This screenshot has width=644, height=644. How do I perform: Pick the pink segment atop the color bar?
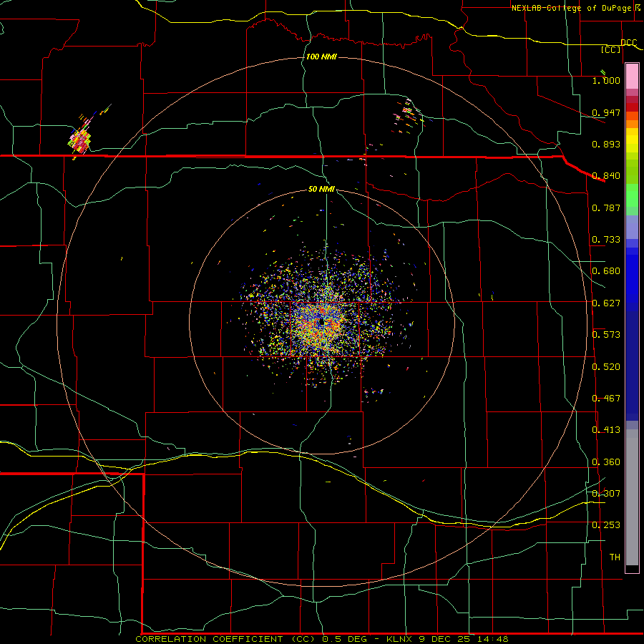click(632, 77)
